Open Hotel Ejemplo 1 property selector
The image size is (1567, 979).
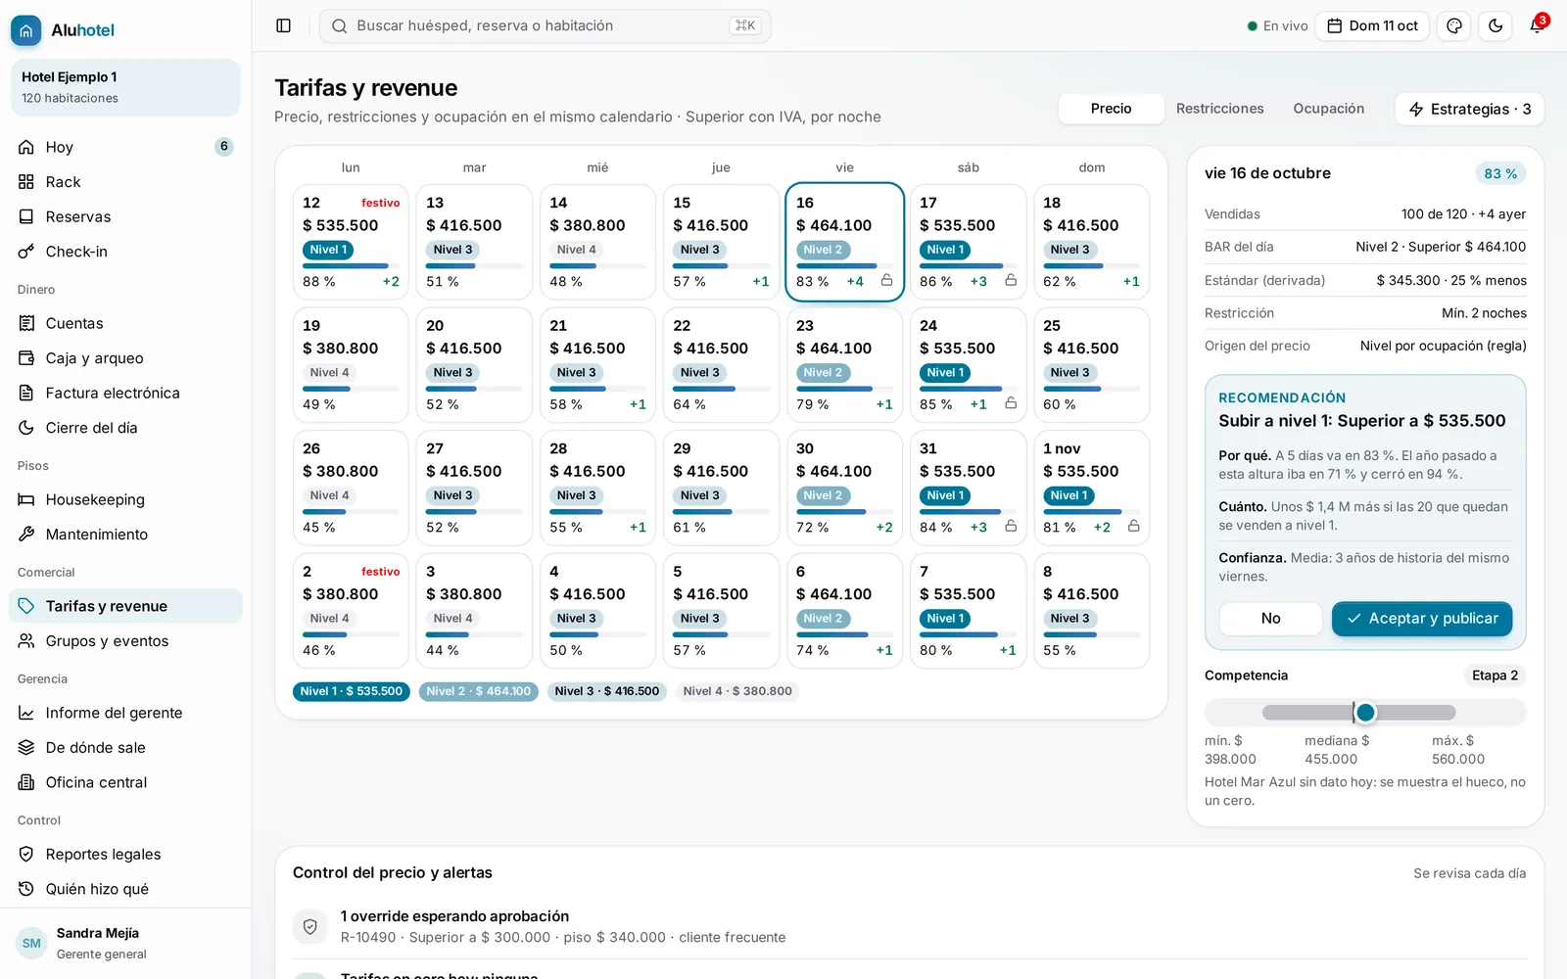(x=125, y=87)
